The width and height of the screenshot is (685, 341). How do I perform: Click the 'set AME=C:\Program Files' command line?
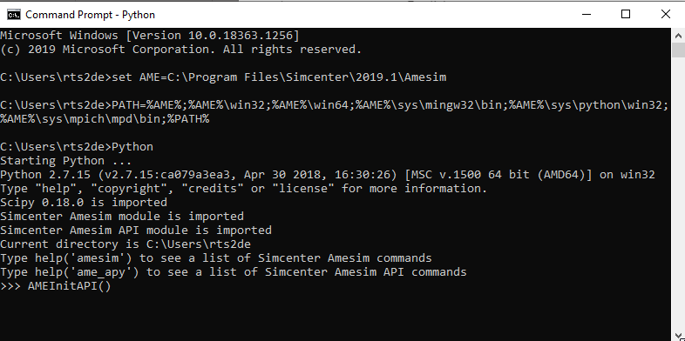pyautogui.click(x=223, y=77)
